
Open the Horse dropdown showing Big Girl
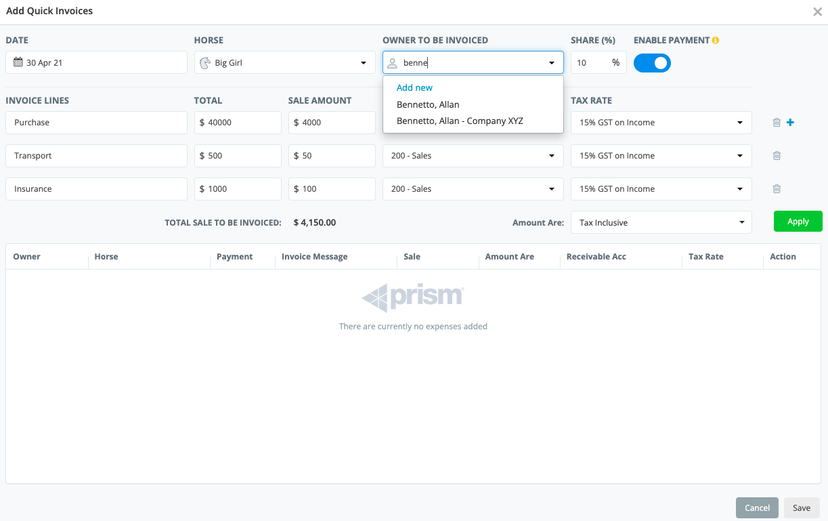pos(284,63)
